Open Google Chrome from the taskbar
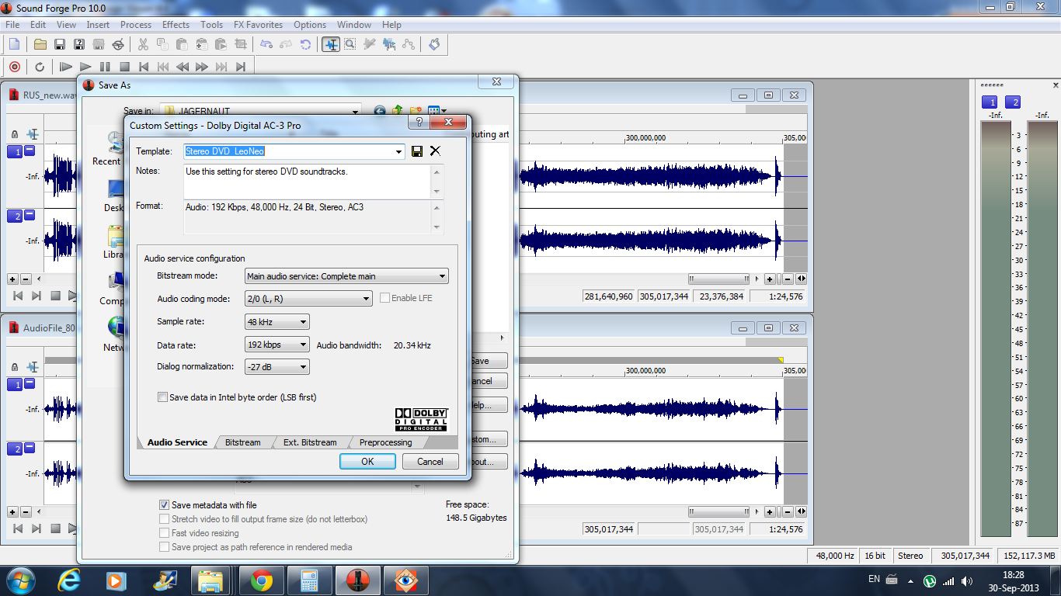This screenshot has height=596, width=1061. click(x=262, y=580)
